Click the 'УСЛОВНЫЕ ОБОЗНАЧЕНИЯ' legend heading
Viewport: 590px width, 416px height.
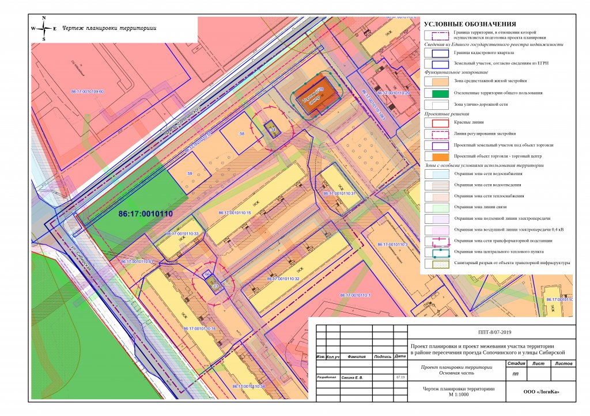[469, 24]
